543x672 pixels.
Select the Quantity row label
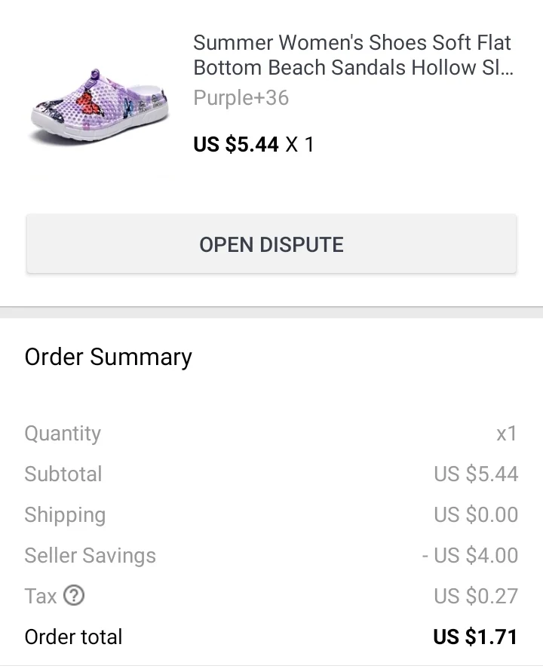tap(63, 434)
